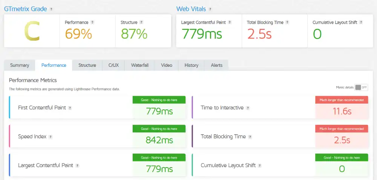
Task: Click the Largest Contentful Paint 779ms metric result
Action: pyautogui.click(x=159, y=169)
